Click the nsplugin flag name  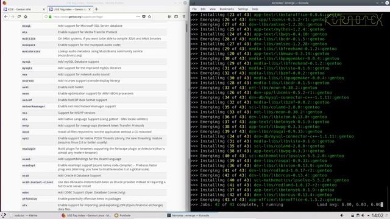tap(29, 149)
